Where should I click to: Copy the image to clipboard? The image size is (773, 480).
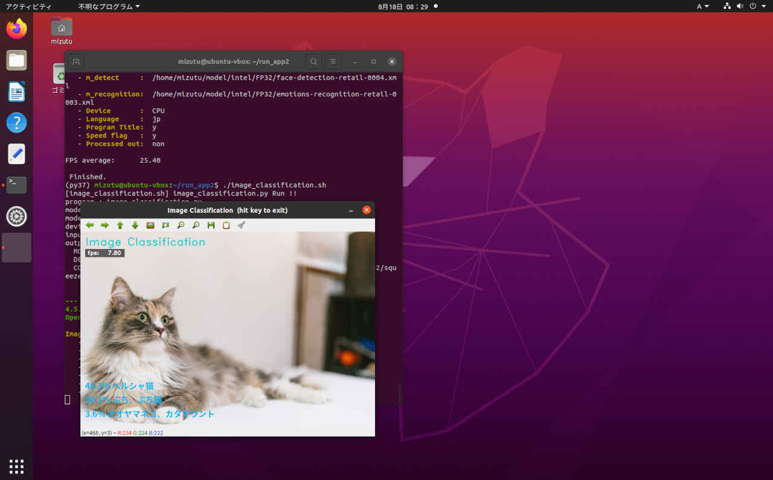coord(226,225)
